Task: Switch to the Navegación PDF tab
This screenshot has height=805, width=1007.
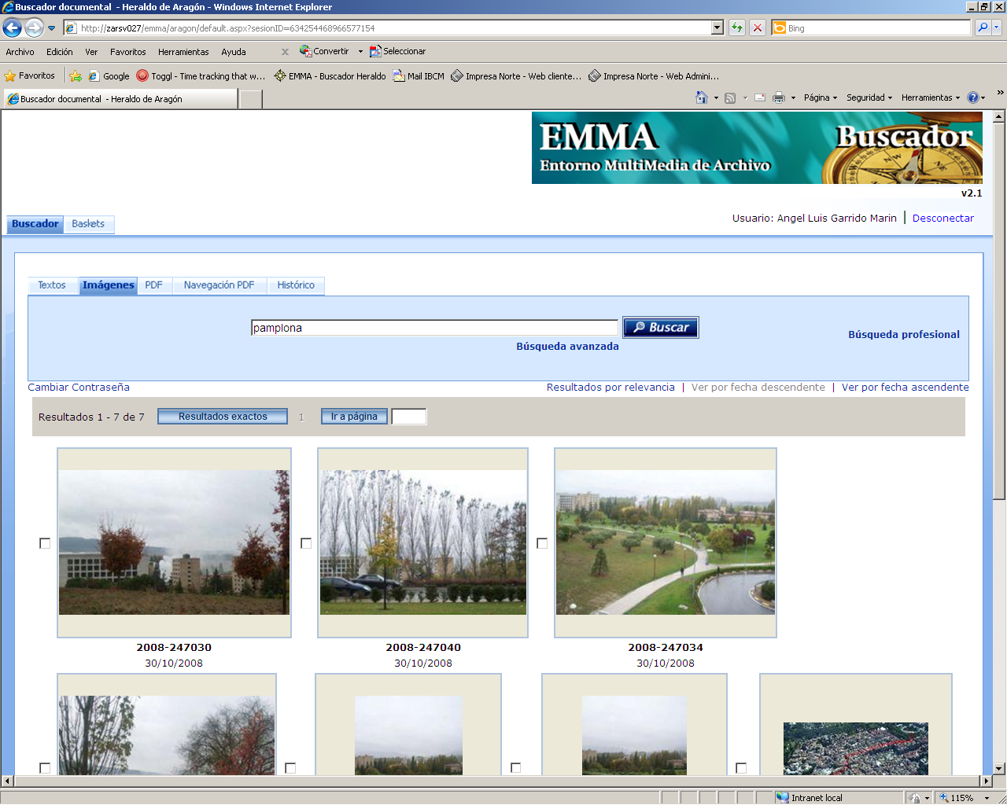Action: (x=219, y=285)
